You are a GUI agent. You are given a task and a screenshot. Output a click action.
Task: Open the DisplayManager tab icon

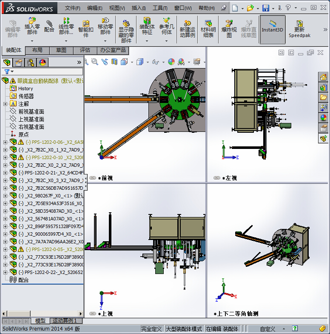43,63
